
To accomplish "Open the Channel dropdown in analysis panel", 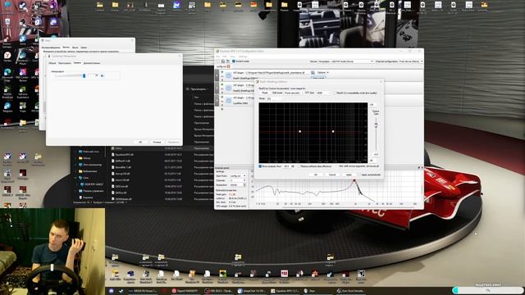I will coord(238,180).
